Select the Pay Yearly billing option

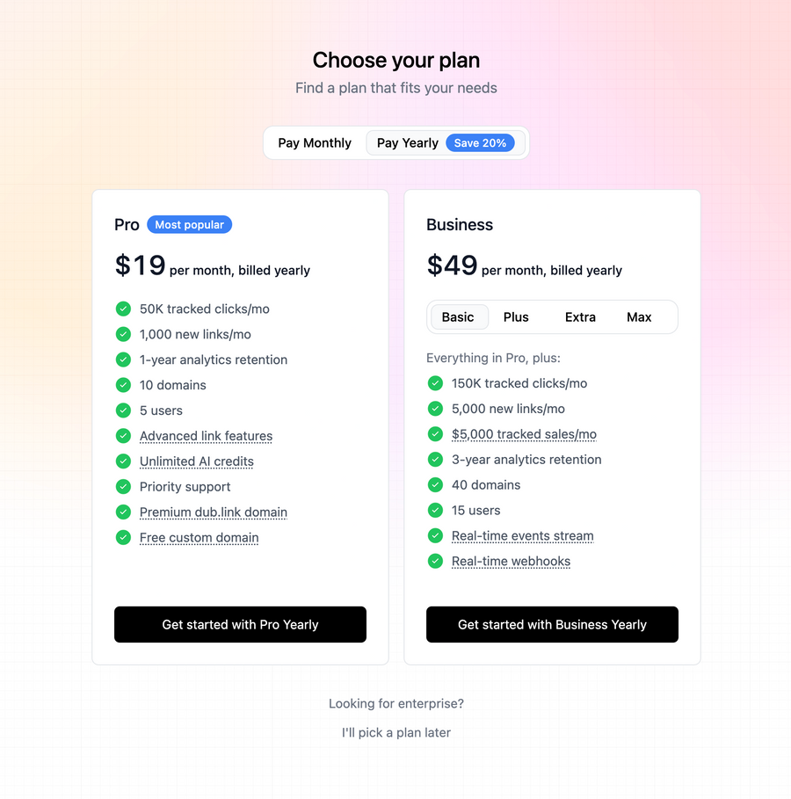tap(407, 142)
